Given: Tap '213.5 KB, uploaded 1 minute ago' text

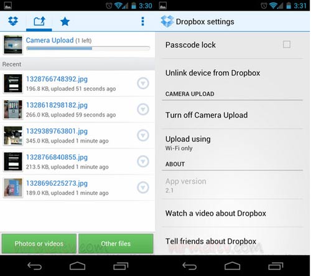Looking at the screenshot, I should point(67,167).
